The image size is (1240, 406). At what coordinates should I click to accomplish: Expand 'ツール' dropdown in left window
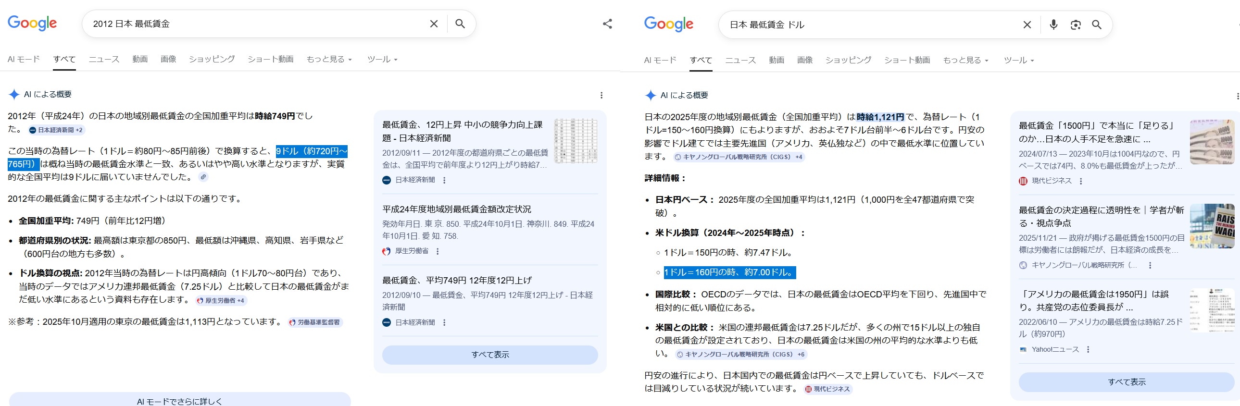tap(382, 60)
